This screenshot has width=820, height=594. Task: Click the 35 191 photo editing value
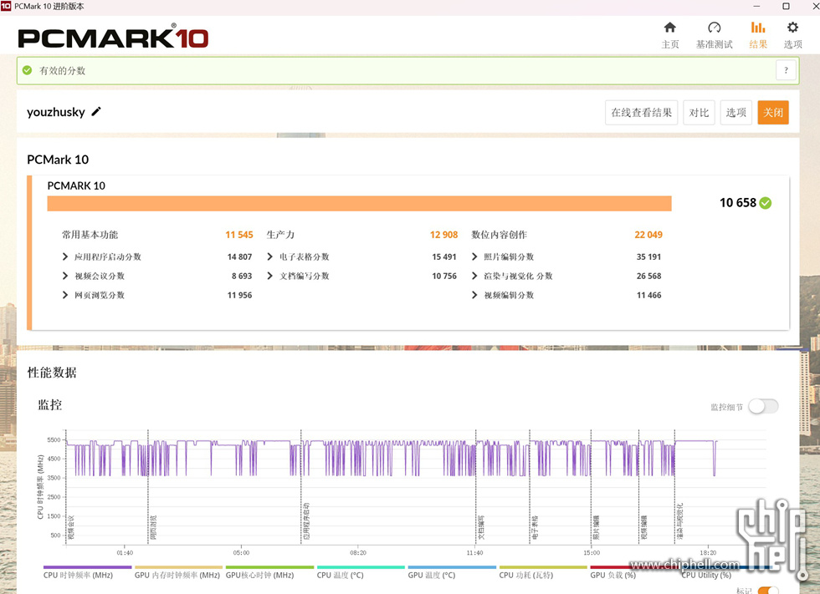coord(648,256)
